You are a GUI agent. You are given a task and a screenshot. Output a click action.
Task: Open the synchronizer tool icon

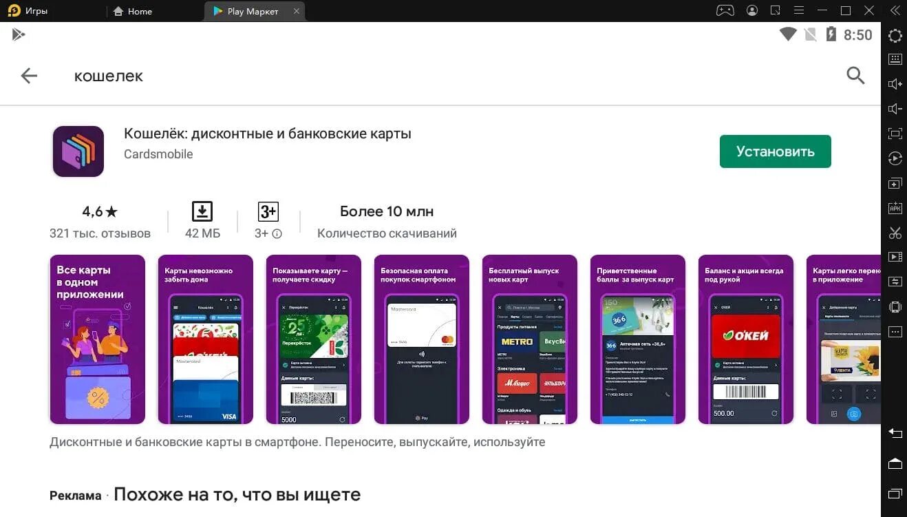pos(895,282)
